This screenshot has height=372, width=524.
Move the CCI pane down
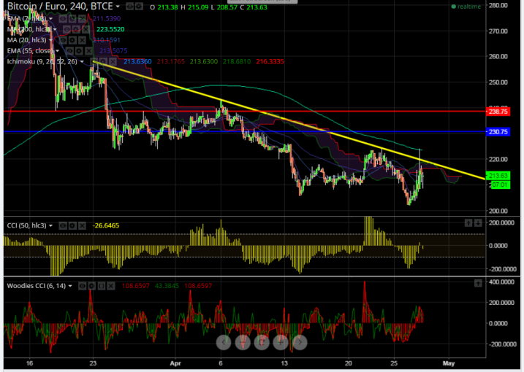tap(478, 223)
